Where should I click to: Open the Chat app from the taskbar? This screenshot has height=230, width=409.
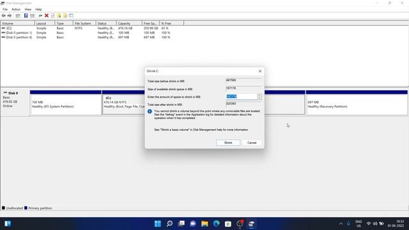click(193, 224)
